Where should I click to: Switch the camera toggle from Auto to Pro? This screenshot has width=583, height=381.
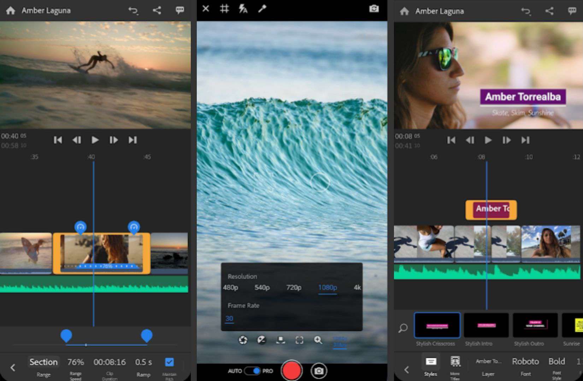252,371
